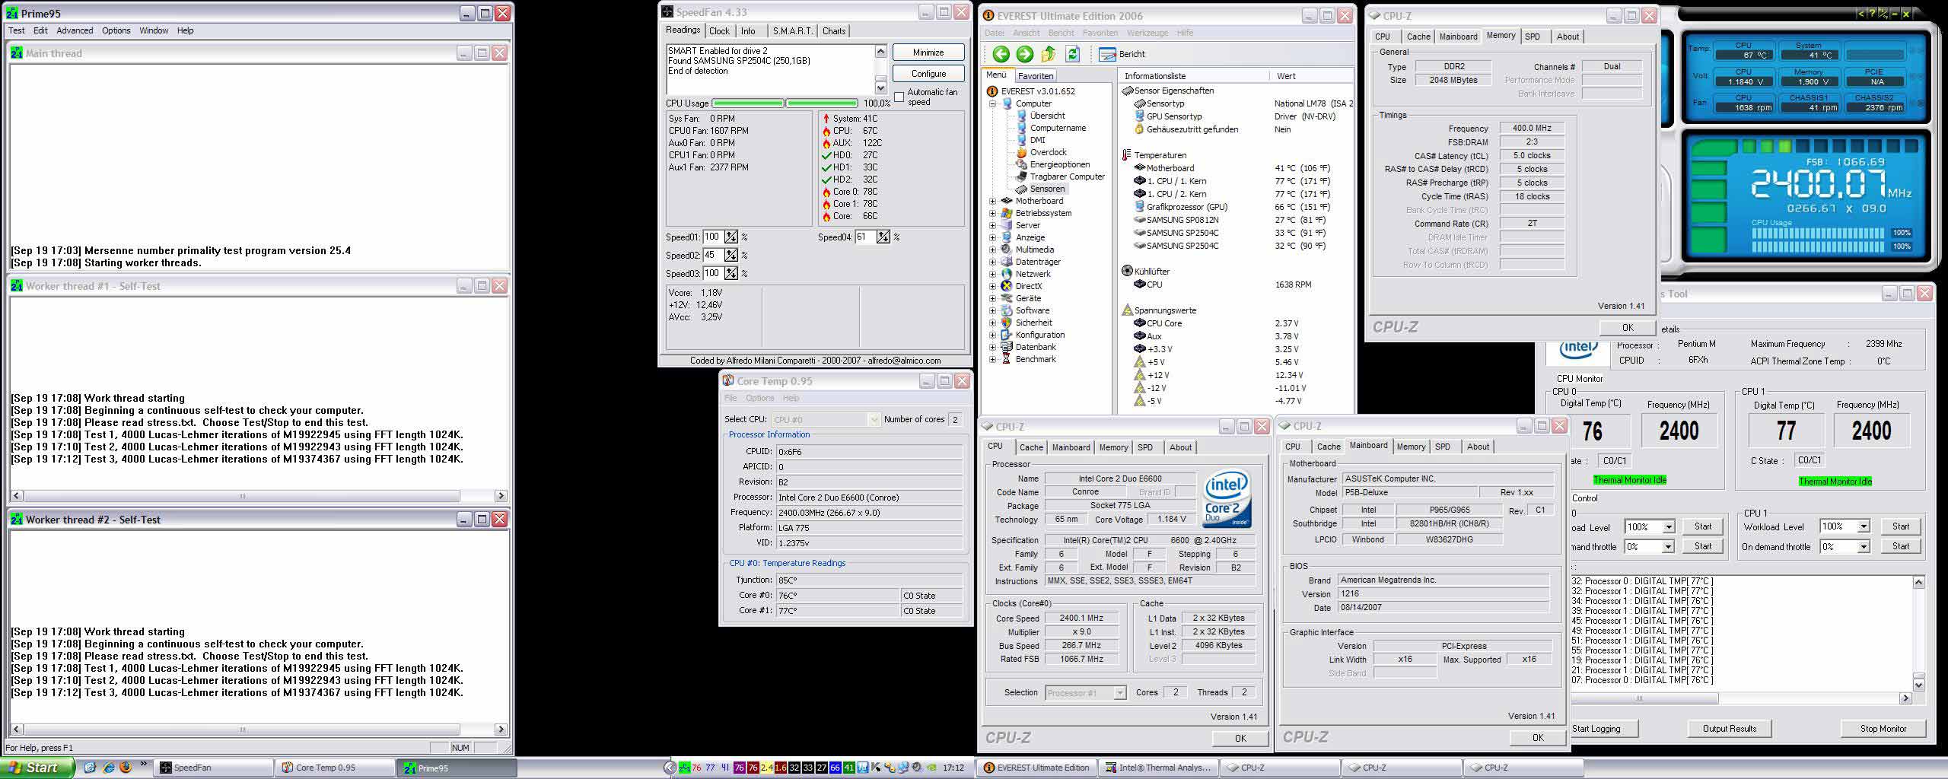Viewport: 1948px width, 779px height.
Task: Select the Sicherheit shield icon in EVEREST
Action: 1007,323
